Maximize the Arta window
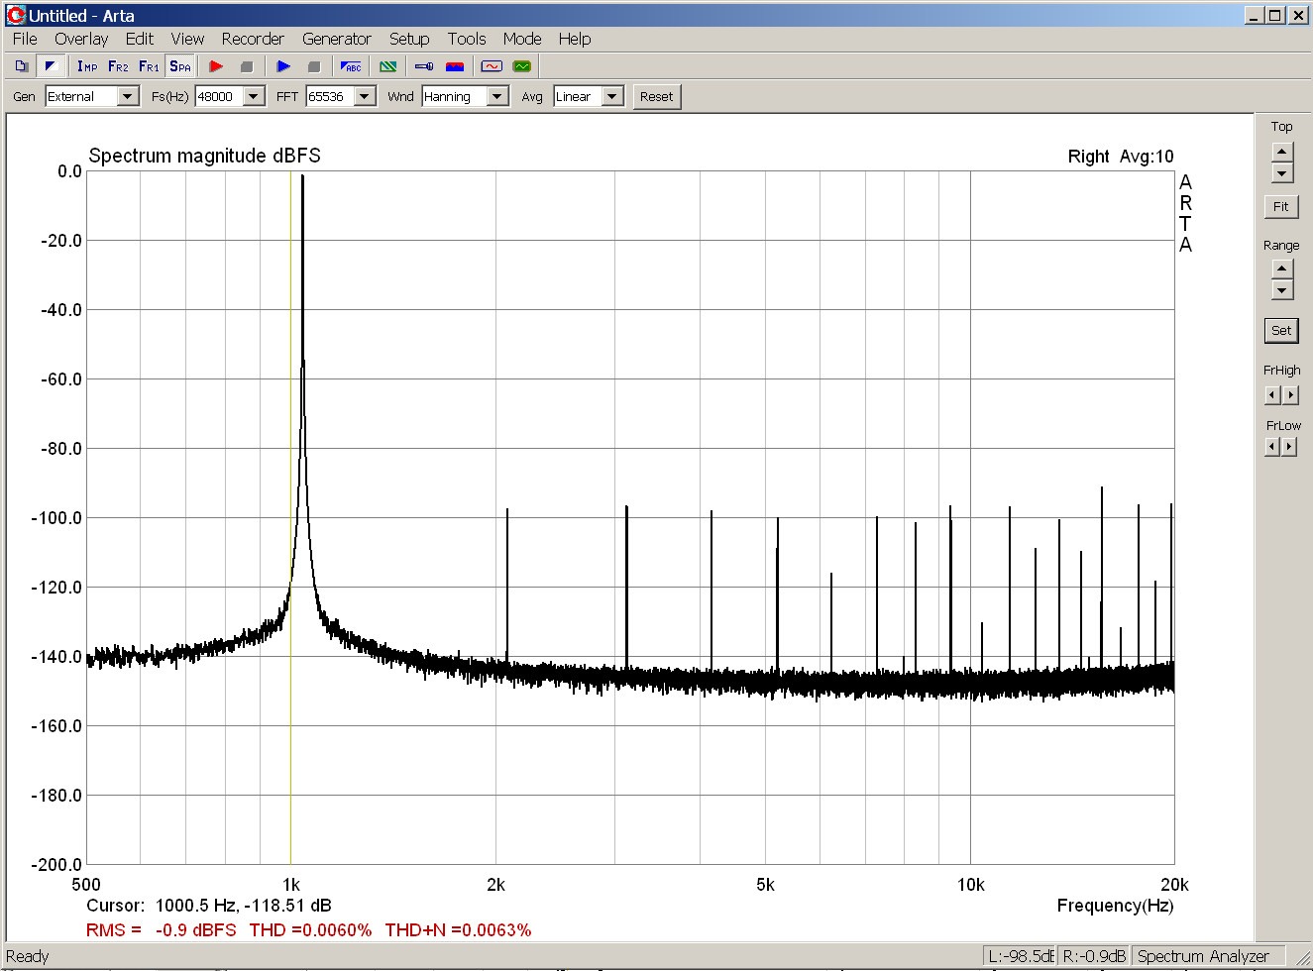1313x971 pixels. click(x=1276, y=15)
